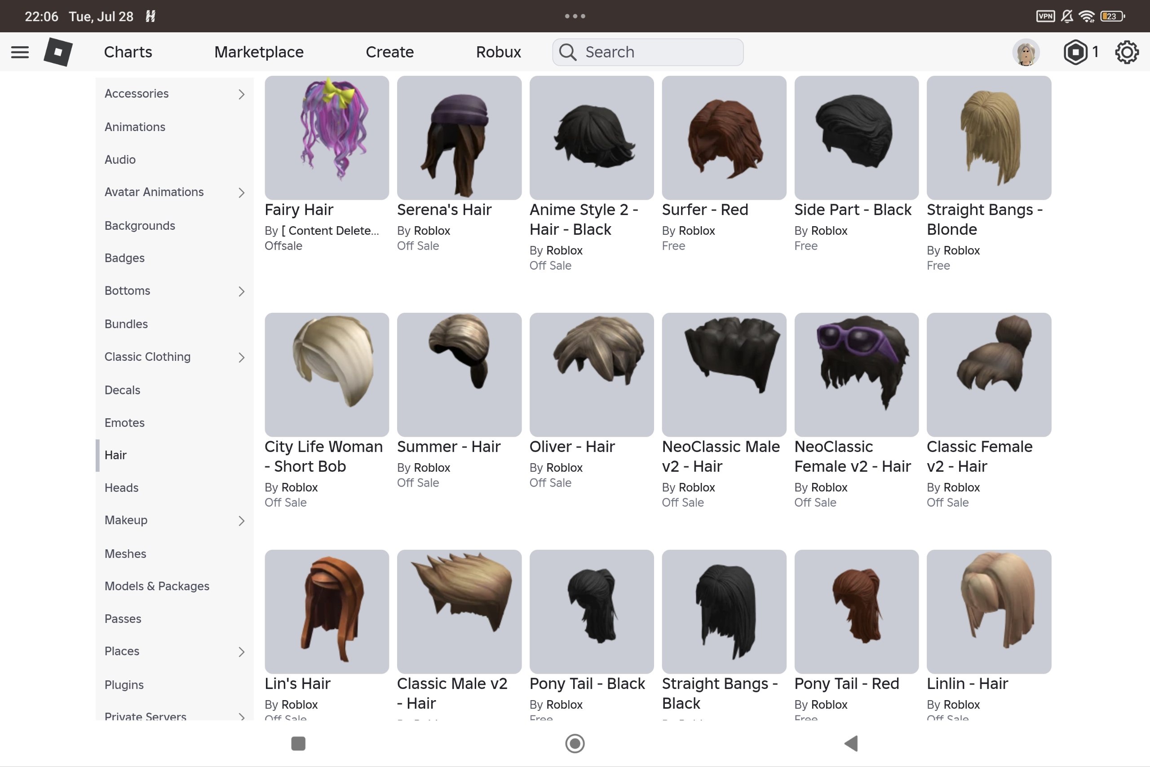Image resolution: width=1150 pixels, height=767 pixels.
Task: Click the NeoClassic Female v2 - Hair title
Action: click(852, 456)
